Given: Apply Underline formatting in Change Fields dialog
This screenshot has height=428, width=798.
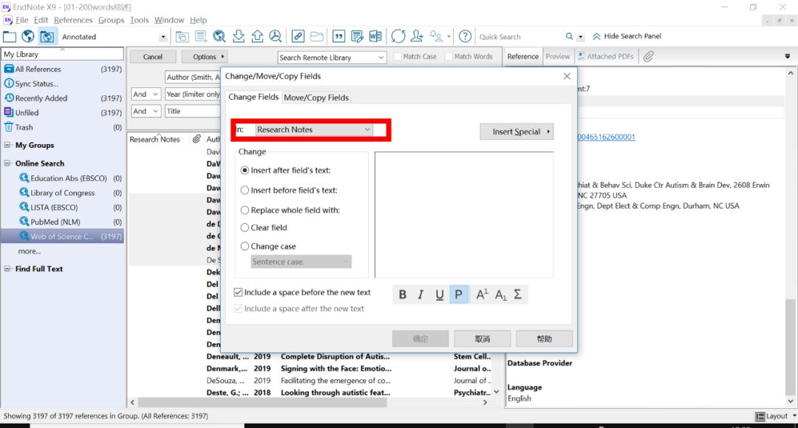Looking at the screenshot, I should click(439, 295).
